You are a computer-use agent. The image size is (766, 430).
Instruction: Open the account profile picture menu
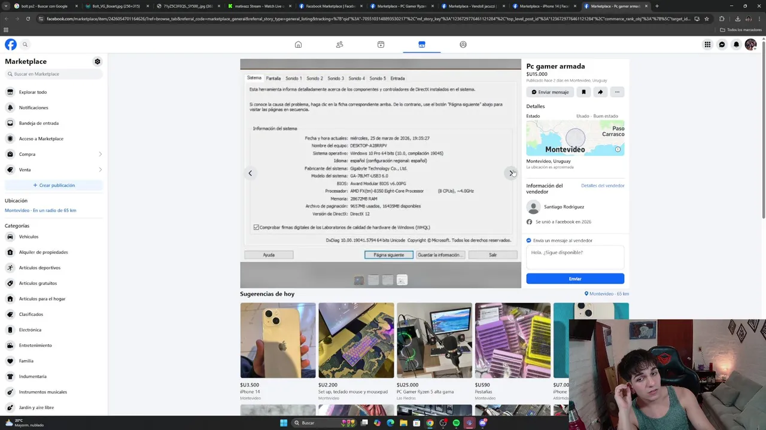point(750,44)
